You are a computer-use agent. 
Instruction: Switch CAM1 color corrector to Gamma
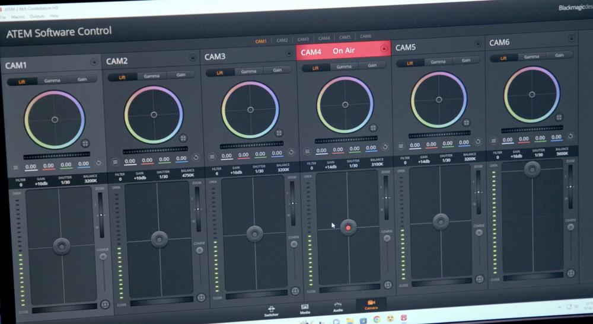[x=52, y=81]
